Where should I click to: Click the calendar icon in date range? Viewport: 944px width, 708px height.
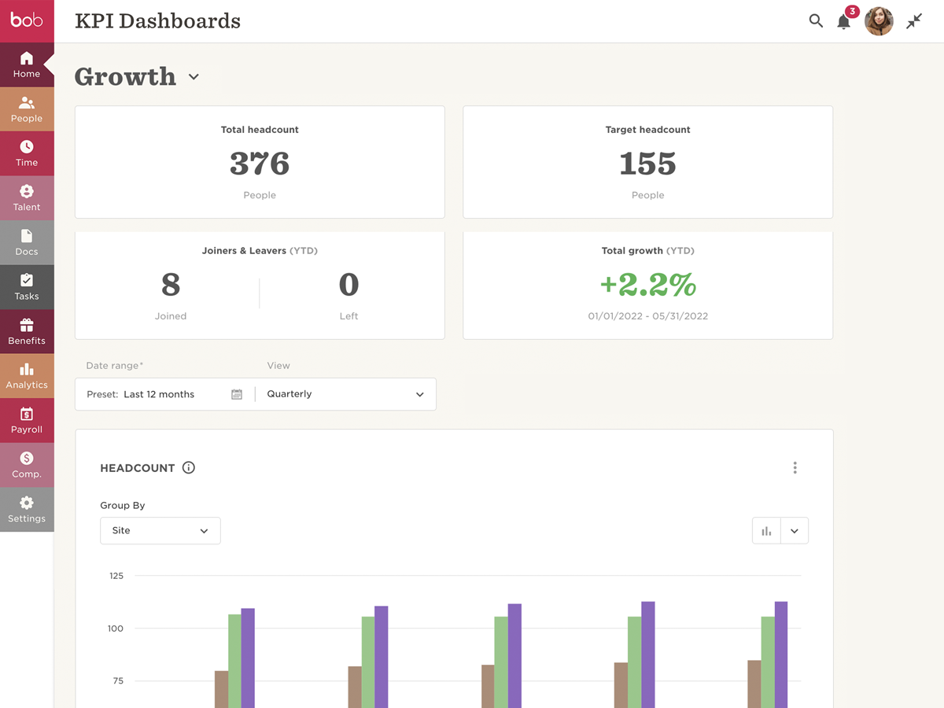tap(237, 394)
